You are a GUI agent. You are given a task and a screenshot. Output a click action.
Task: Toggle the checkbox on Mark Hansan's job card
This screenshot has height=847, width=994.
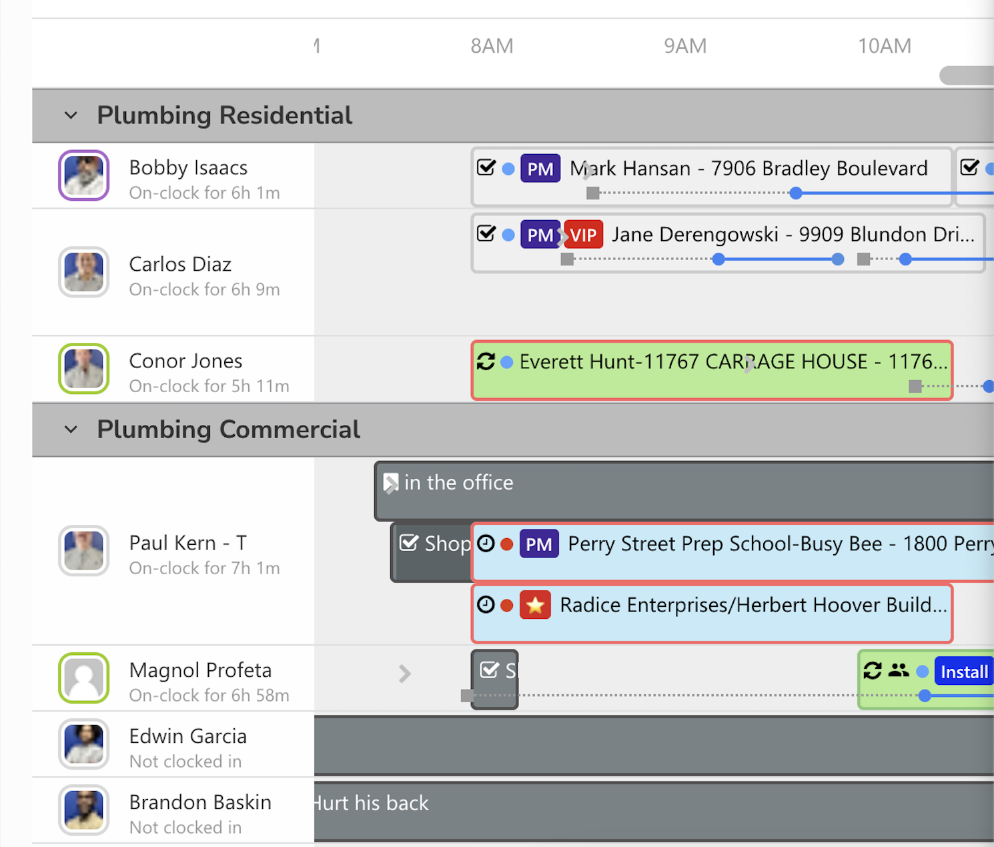click(x=486, y=168)
